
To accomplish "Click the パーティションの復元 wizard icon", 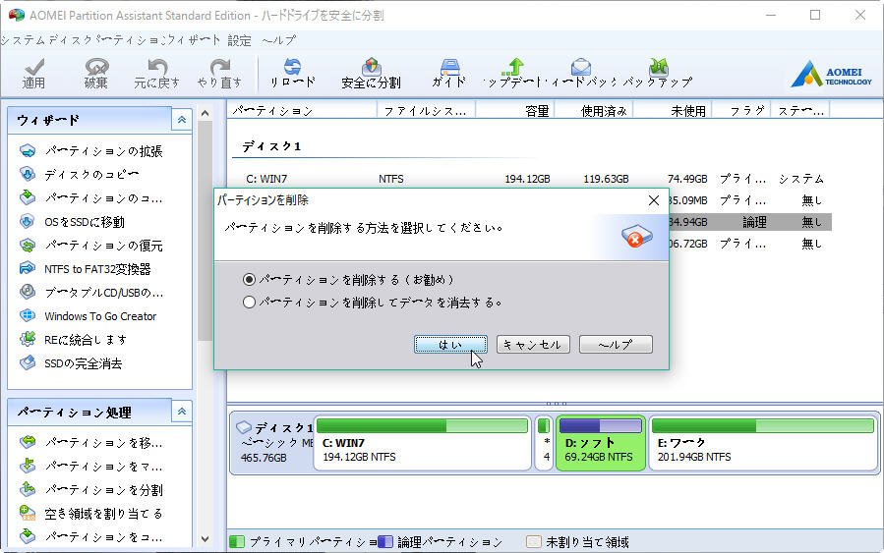I will [28, 245].
